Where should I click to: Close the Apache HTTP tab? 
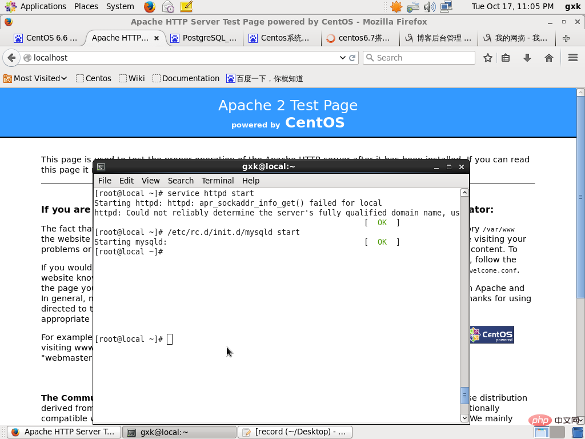point(157,38)
